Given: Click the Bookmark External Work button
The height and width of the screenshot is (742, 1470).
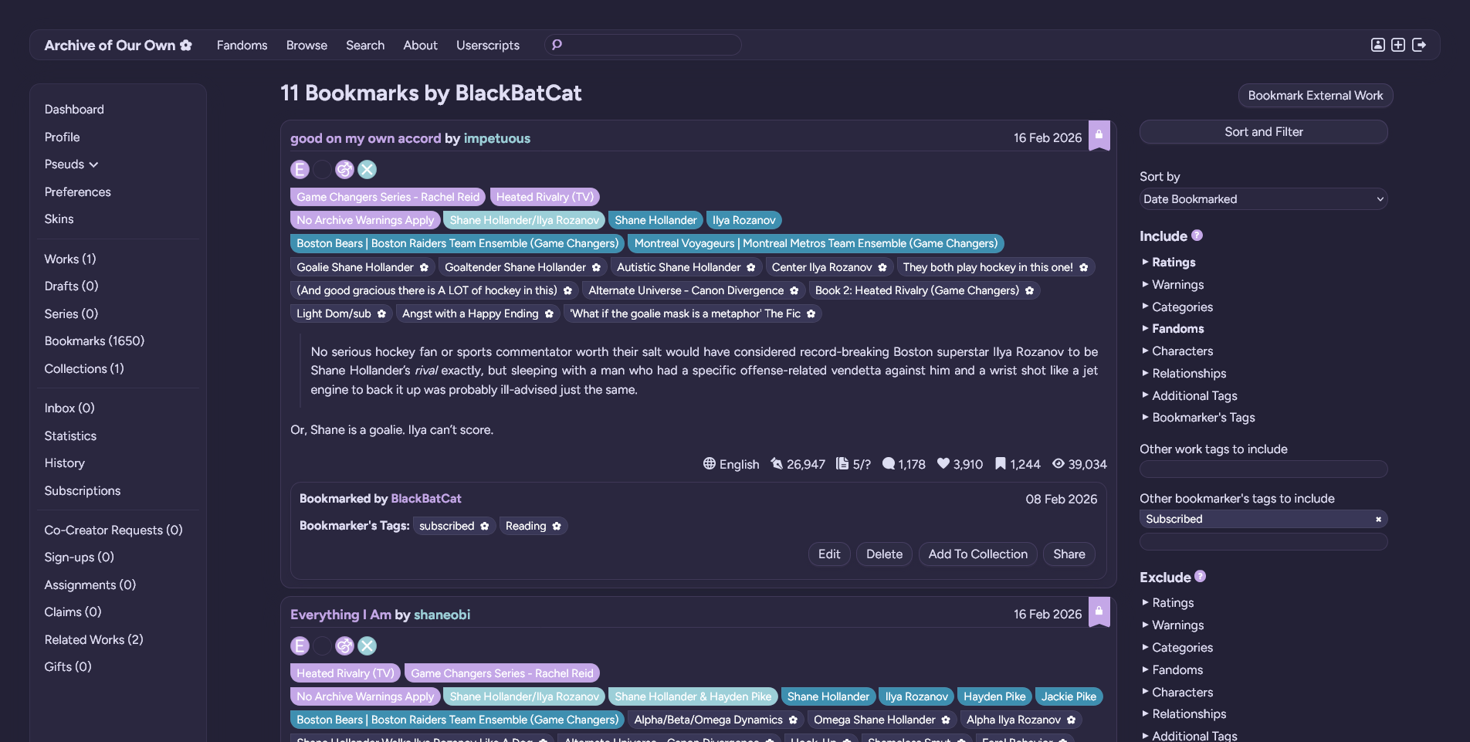Looking at the screenshot, I should [1315, 96].
